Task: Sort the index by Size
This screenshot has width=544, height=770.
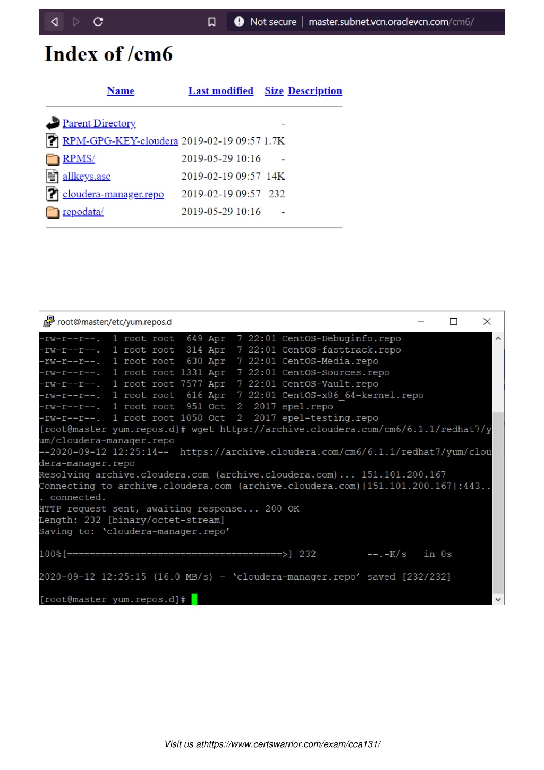Action: [274, 91]
